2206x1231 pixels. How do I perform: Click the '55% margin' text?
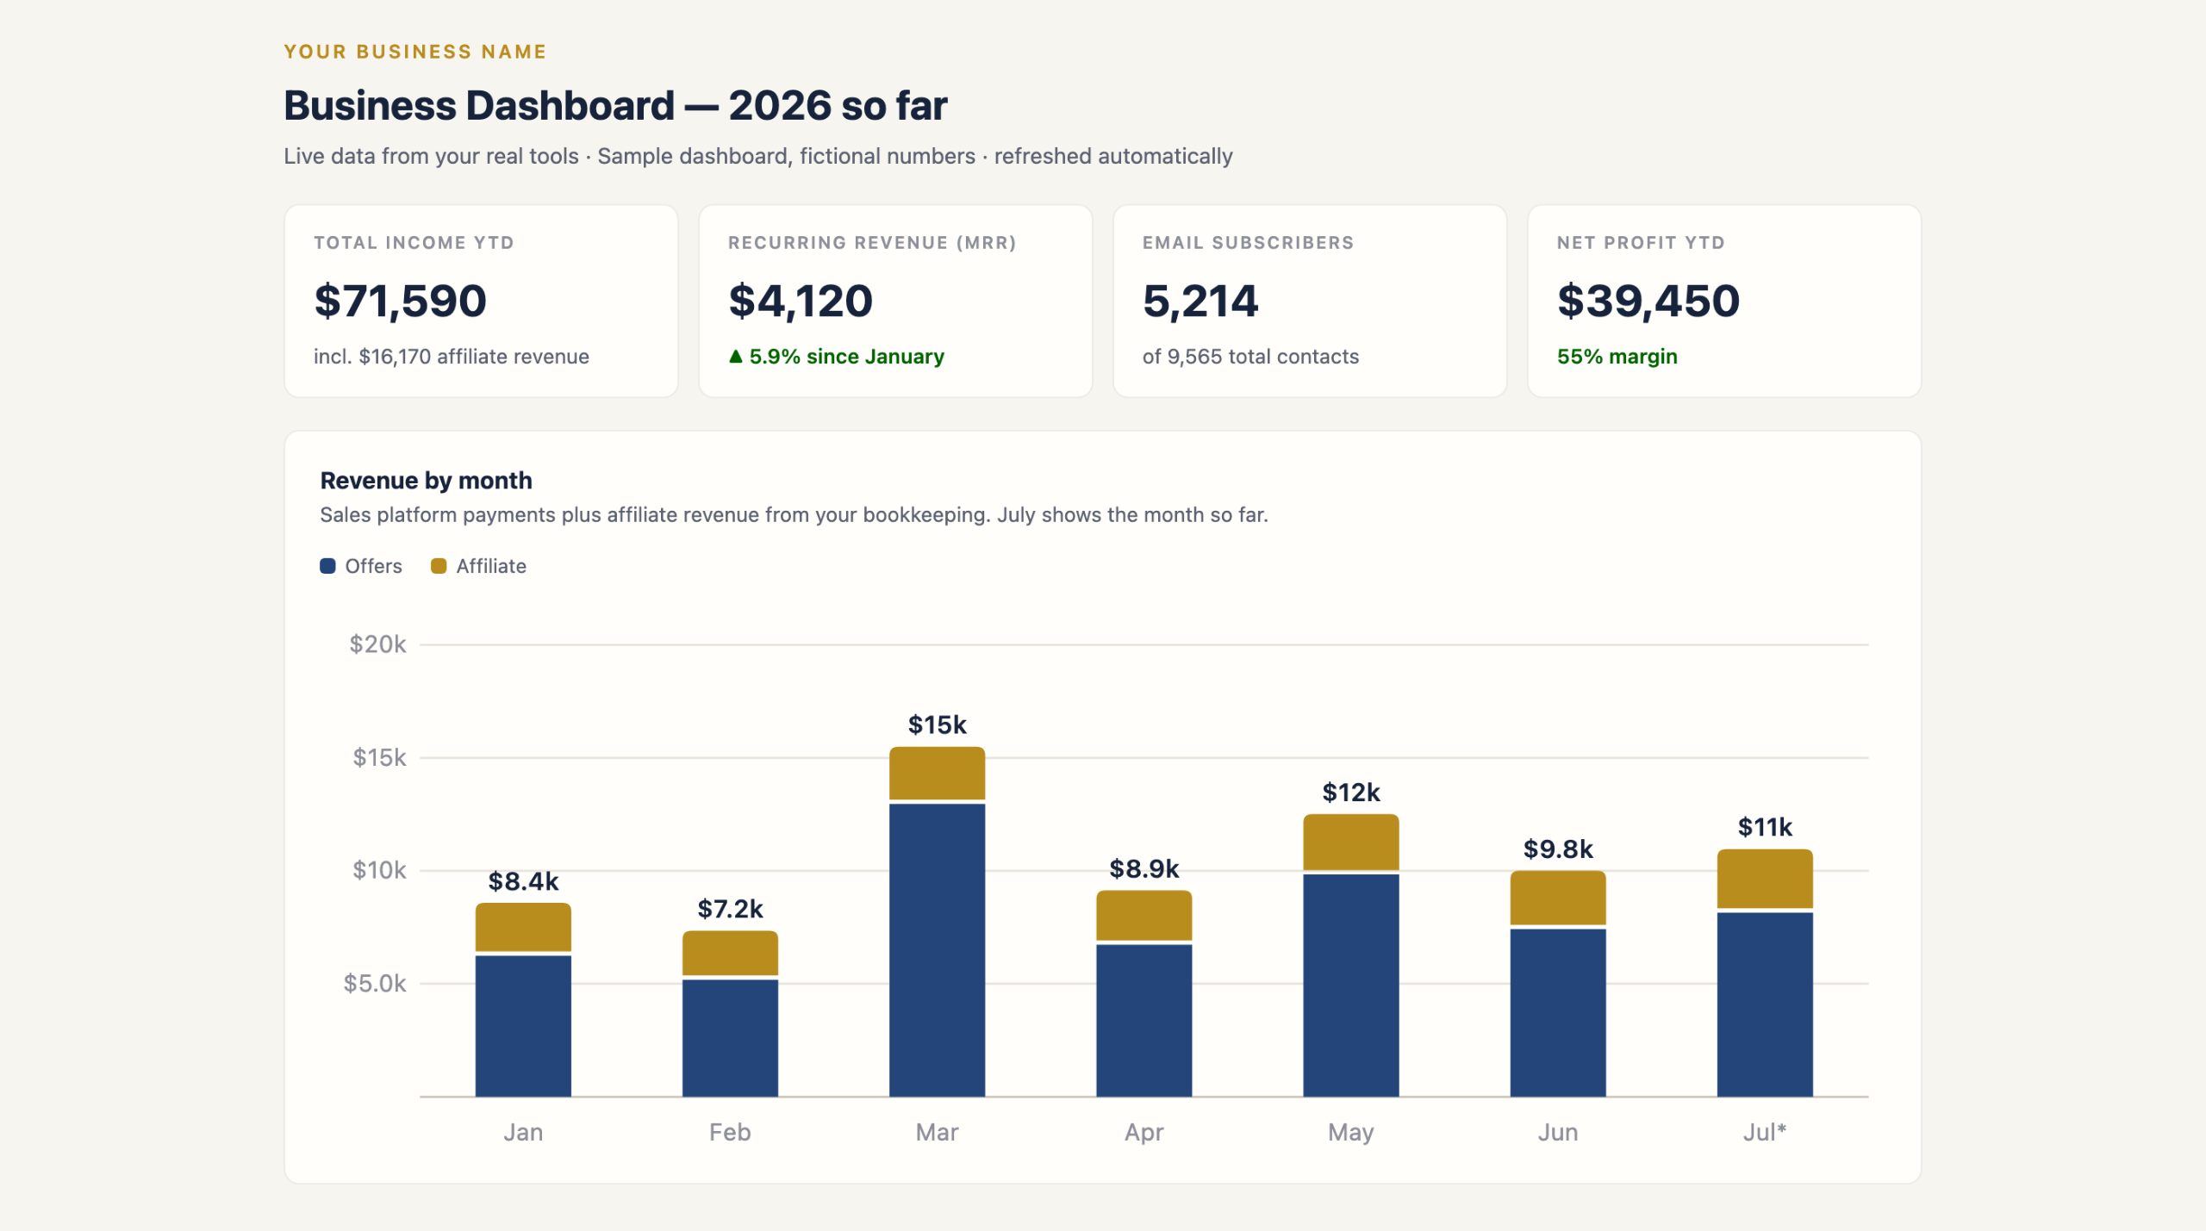1617,357
